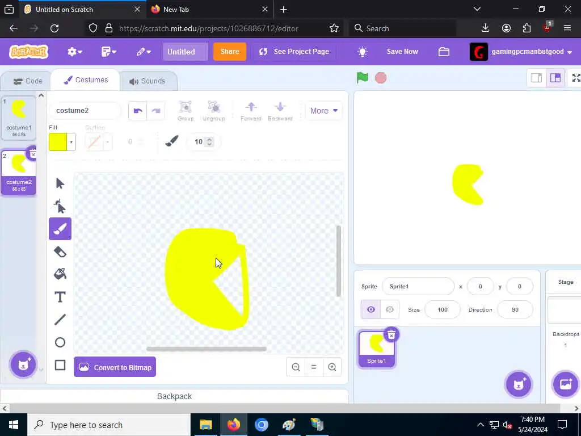Viewport: 581px width, 436px height.
Task: Switch to the large stage layout
Action: point(555,78)
